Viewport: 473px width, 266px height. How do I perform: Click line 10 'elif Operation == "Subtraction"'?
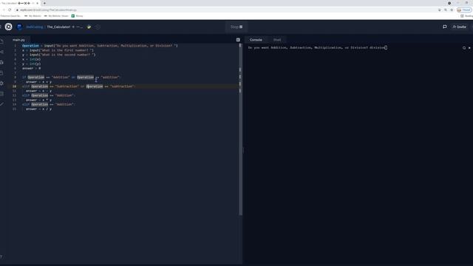point(79,86)
